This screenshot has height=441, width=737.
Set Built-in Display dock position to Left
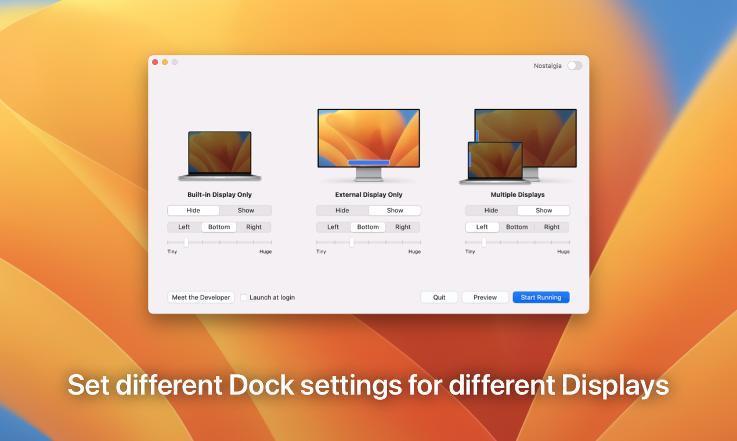(184, 227)
